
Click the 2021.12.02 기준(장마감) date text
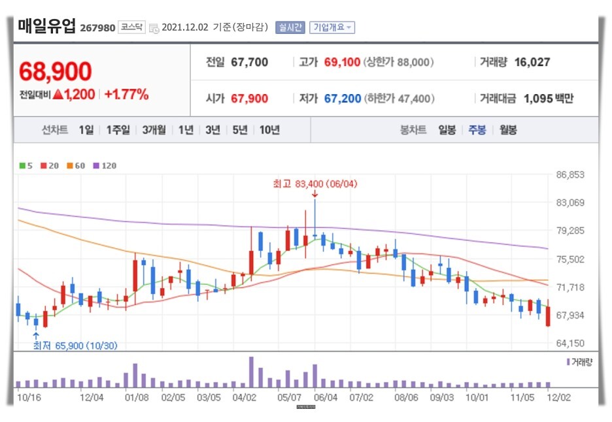(214, 27)
